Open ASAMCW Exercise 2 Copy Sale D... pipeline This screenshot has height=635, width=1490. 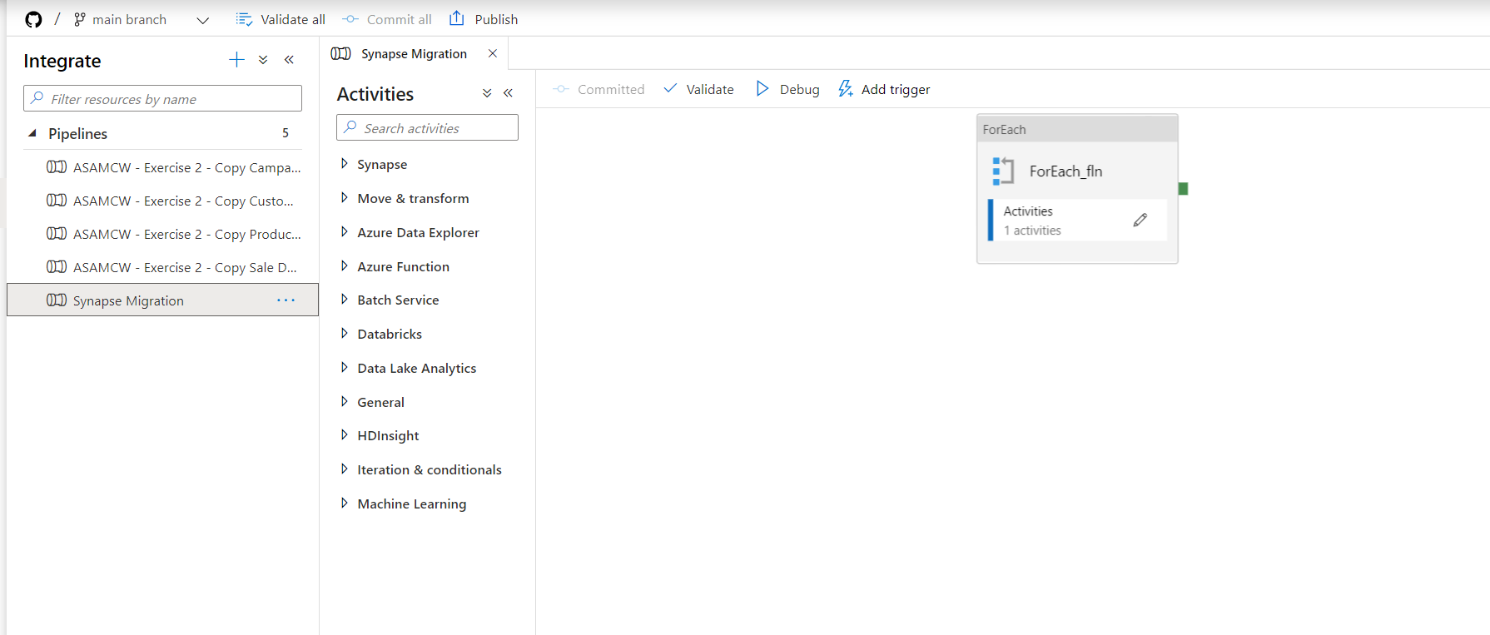(173, 267)
